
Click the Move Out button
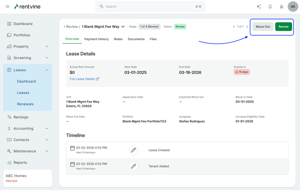tap(263, 27)
